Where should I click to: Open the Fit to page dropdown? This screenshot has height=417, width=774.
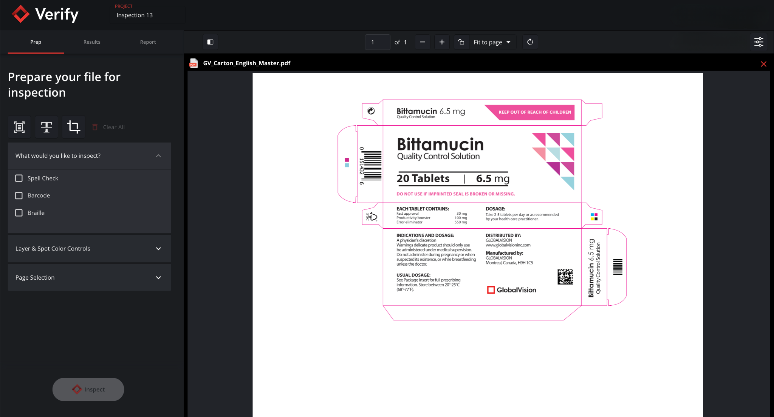click(492, 42)
